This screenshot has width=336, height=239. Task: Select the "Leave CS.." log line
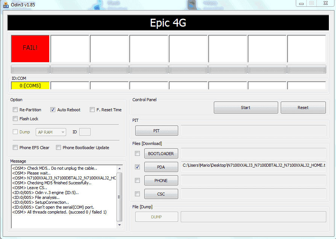click(x=30, y=188)
